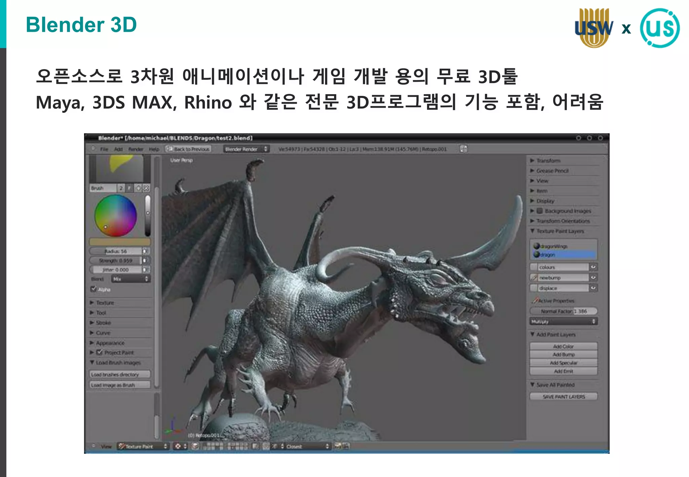Click the OpenGL render image icon in the 3D header
689x477 pixels.
click(x=338, y=446)
